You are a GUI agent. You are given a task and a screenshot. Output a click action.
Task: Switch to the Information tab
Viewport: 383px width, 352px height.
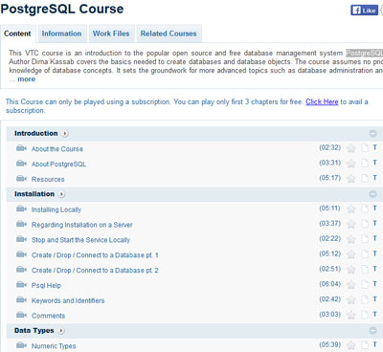coord(61,33)
